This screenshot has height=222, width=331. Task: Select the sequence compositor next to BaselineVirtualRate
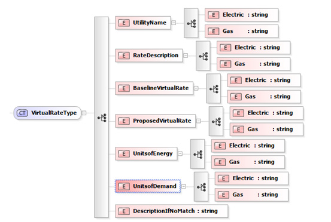(x=214, y=88)
